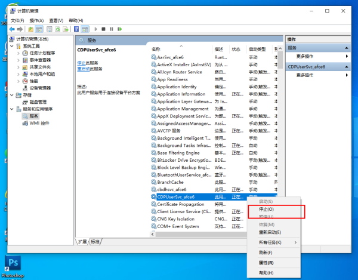Click the Up one level folder icon
Image resolution: width=358 pixels, height=280 pixels.
[30, 29]
